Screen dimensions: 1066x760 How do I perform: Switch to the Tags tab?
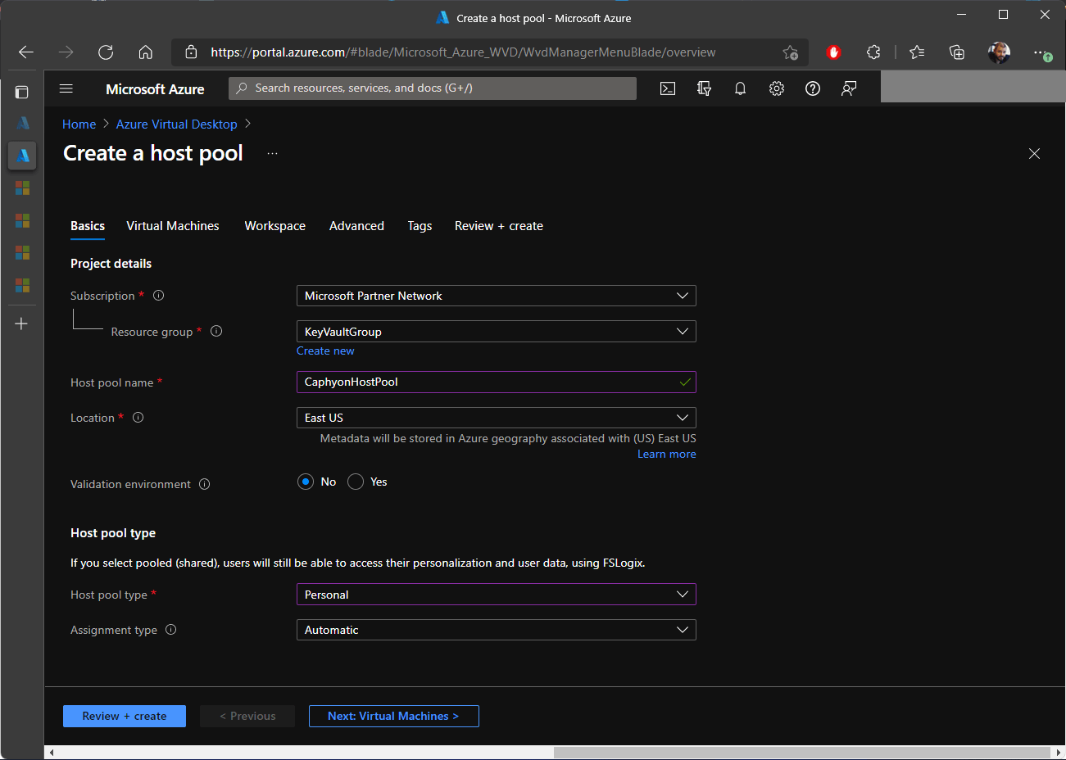[x=420, y=226]
